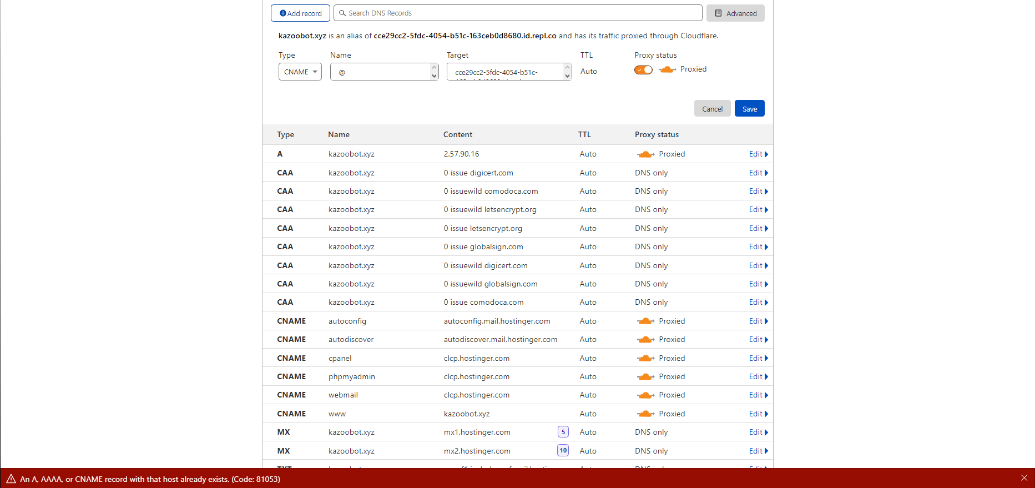Click the TTL column header
Viewport: 1035px width, 488px height.
click(x=584, y=134)
